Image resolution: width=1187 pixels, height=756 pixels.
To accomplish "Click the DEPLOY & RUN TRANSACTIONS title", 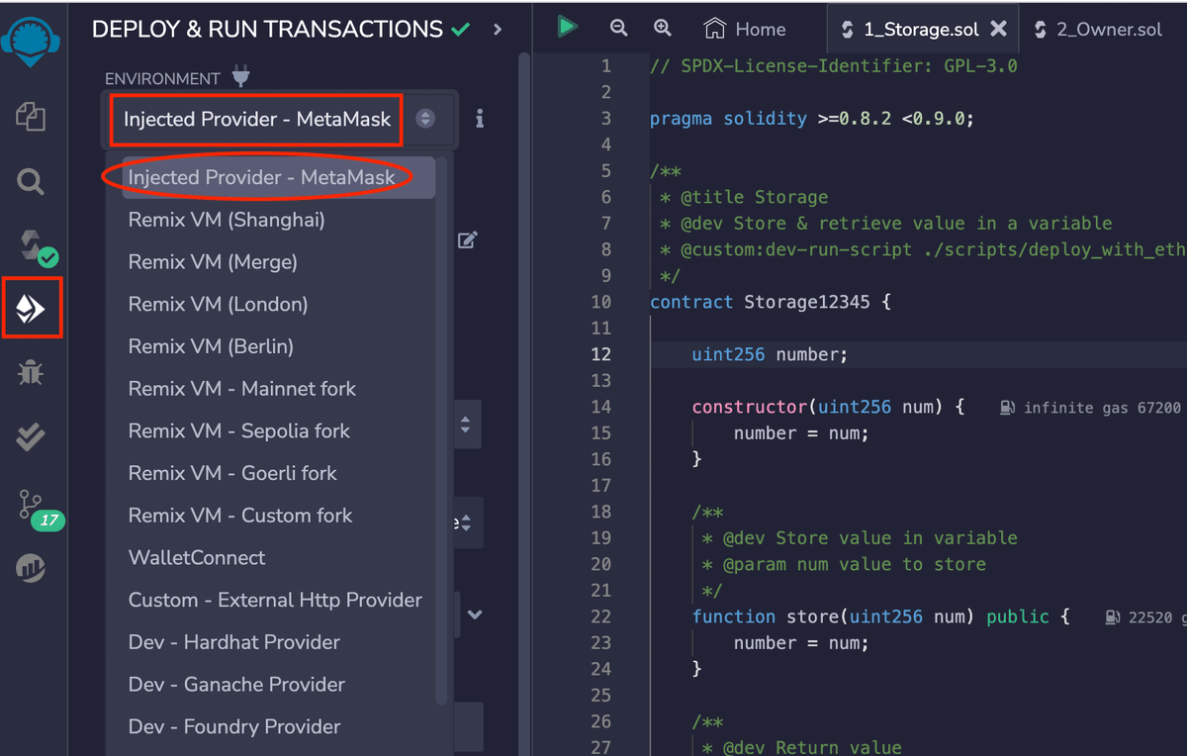I will pyautogui.click(x=267, y=30).
